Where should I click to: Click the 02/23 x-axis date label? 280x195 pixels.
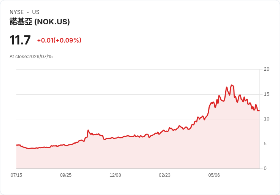click(x=164, y=175)
